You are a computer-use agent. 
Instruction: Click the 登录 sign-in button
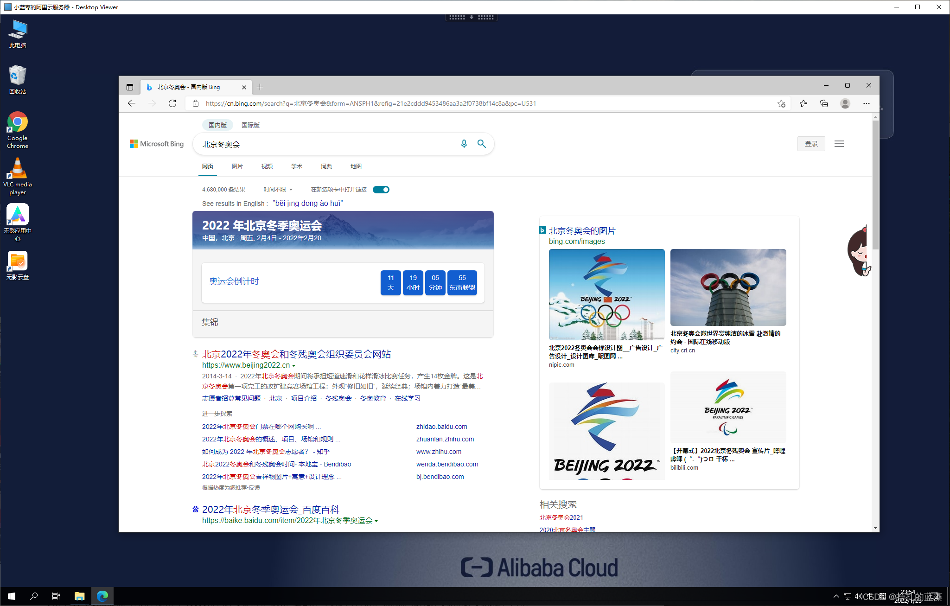pos(811,144)
